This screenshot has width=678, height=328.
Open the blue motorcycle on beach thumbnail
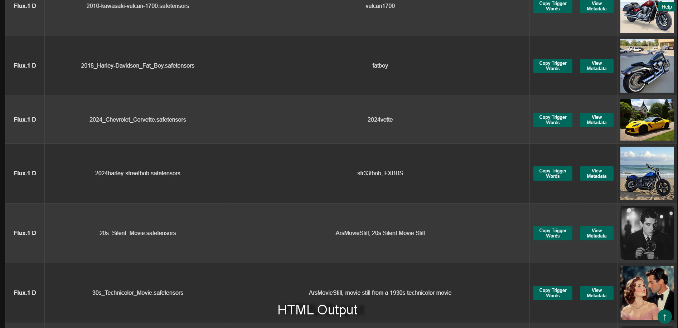[x=647, y=173]
